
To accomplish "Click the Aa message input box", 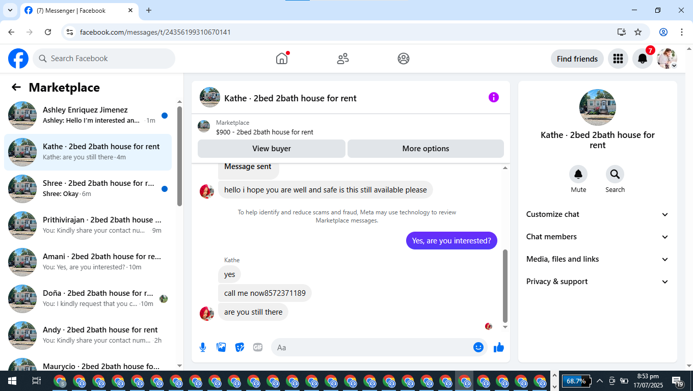I will point(379,347).
